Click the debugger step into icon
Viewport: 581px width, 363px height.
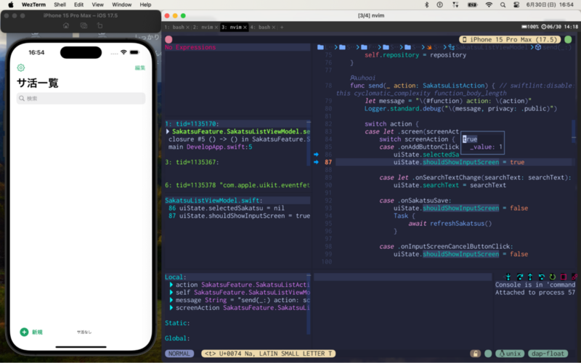(x=508, y=277)
